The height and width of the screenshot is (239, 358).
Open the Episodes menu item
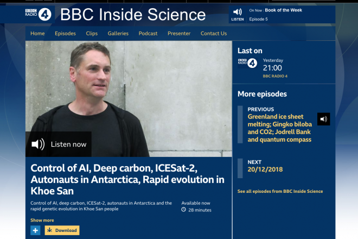[65, 33]
